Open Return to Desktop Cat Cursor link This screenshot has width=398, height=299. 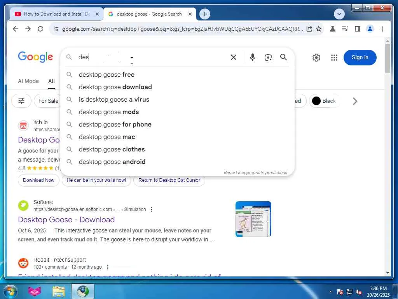coord(169,180)
